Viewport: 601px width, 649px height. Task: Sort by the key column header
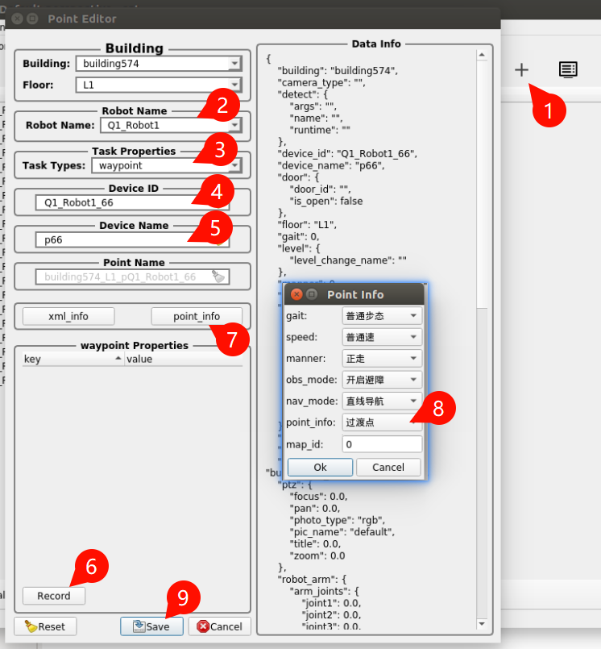coord(71,359)
